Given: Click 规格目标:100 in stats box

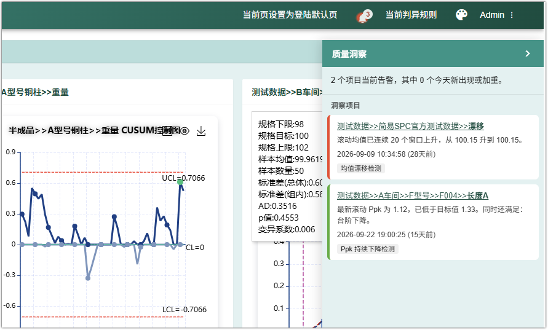Looking at the screenshot, I should tap(284, 136).
